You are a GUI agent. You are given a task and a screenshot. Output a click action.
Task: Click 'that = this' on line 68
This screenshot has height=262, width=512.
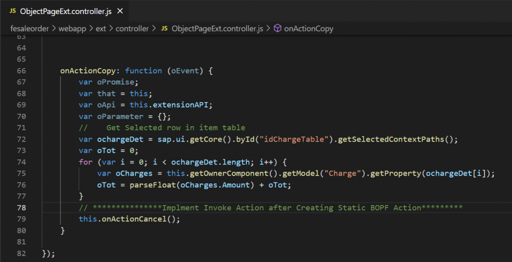pyautogui.click(x=123, y=94)
